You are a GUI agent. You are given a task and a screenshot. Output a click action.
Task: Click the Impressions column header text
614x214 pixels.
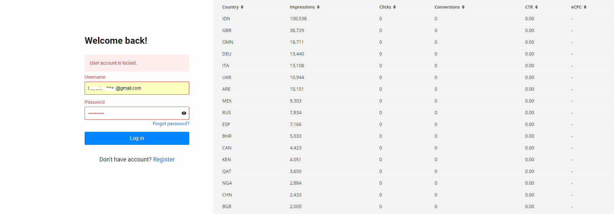click(302, 7)
